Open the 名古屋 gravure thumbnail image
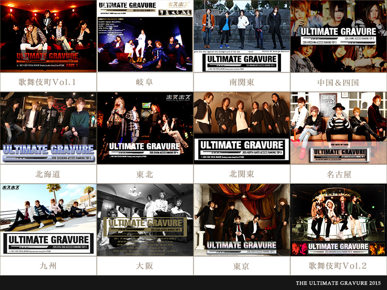The width and height of the screenshot is (387, 290). pos(339,128)
